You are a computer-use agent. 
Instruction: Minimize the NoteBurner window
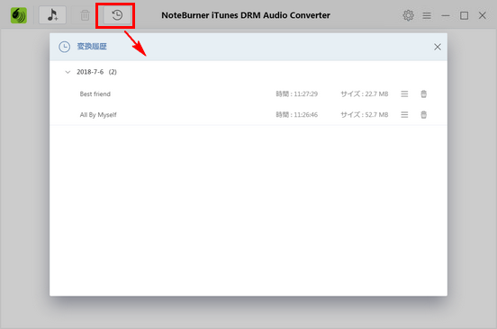pyautogui.click(x=446, y=15)
